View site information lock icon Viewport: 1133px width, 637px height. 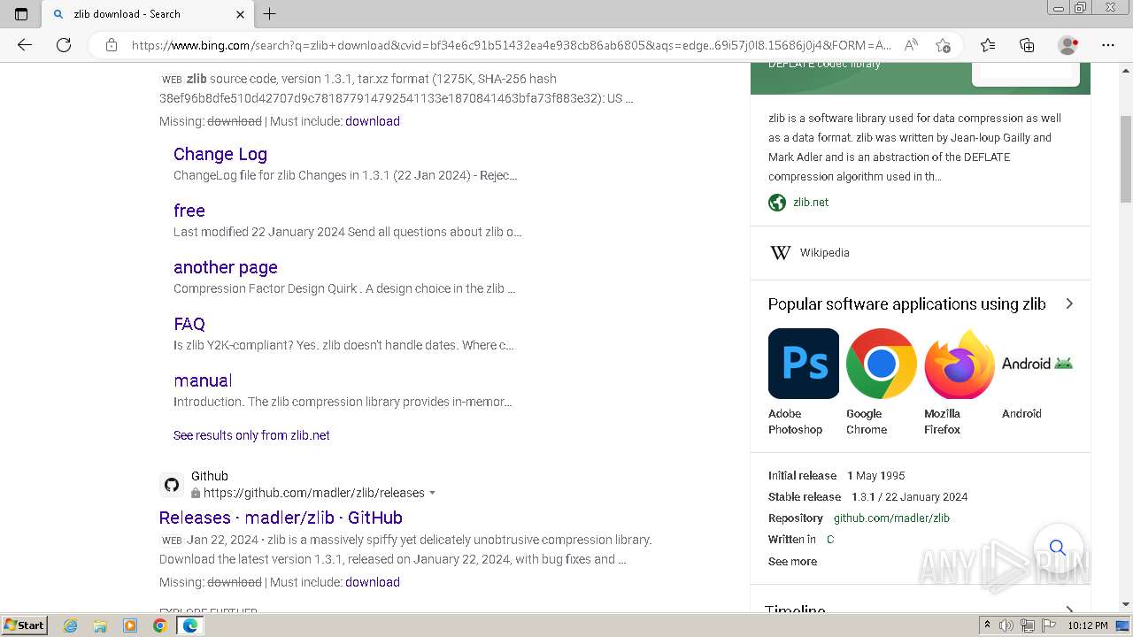[112, 45]
